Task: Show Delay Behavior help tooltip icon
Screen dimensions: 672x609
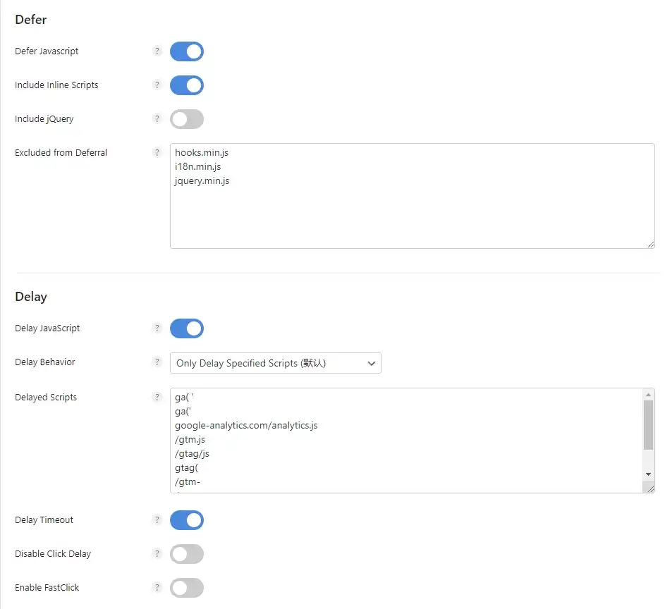Action: (157, 362)
